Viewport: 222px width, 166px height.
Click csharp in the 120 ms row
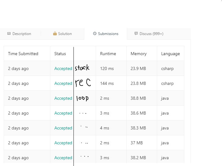pyautogui.click(x=167, y=68)
